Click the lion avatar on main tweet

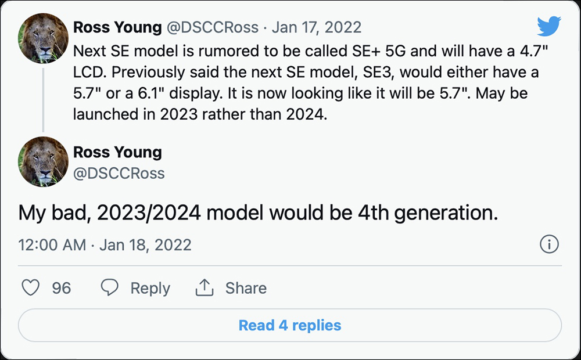(43, 161)
